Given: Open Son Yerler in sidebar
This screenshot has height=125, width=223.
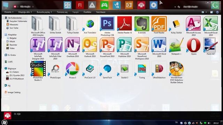Looking at the screenshot, I should [x=13, y=28].
